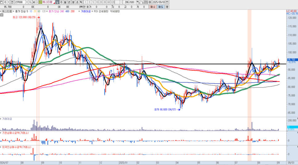Viewport: 298px width, 165px height.
Task: Click the line chart add icon
Action: point(142,2)
